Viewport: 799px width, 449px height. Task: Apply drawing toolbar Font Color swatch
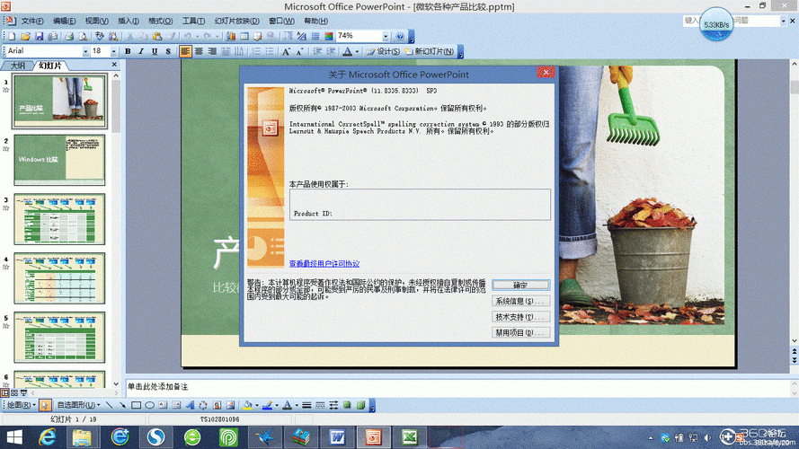(287, 405)
